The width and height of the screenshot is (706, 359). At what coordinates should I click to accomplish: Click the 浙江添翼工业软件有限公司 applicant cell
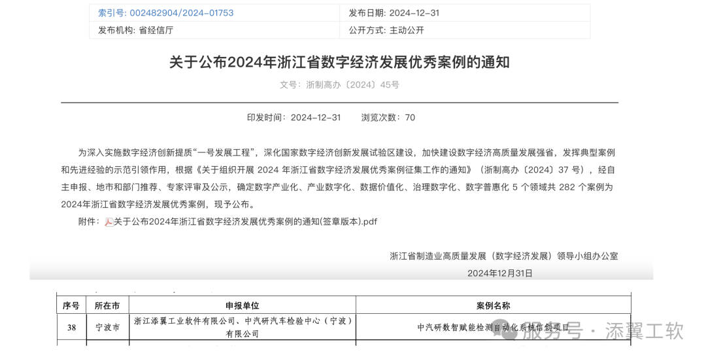click(x=242, y=327)
